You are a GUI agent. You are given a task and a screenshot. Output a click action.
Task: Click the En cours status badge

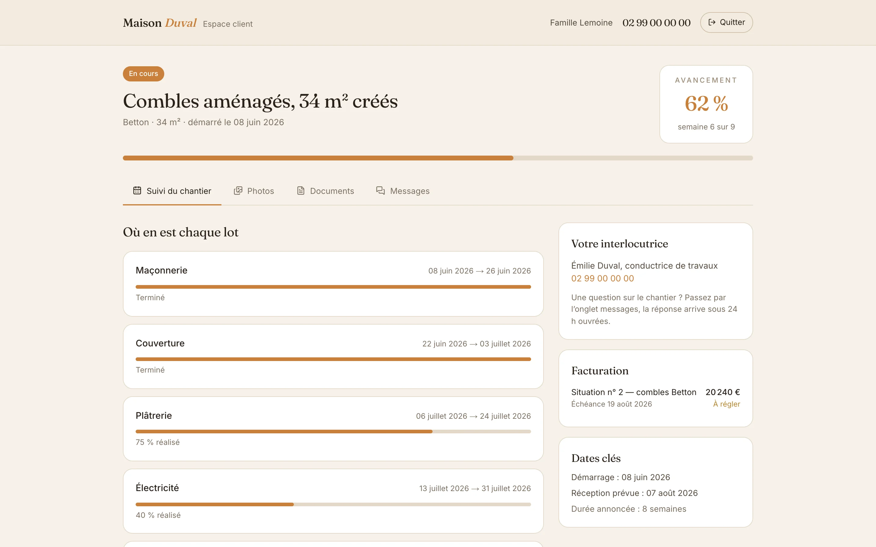143,74
